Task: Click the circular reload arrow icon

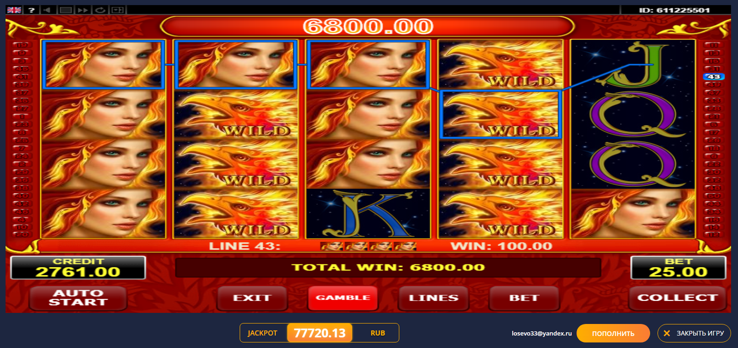Action: pyautogui.click(x=100, y=10)
